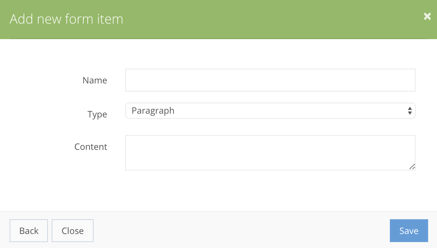Open the Type dropdown showing Paragraph
437x248 pixels.
(270, 110)
